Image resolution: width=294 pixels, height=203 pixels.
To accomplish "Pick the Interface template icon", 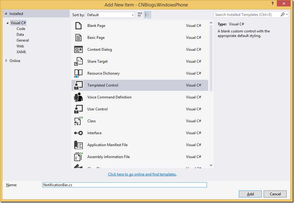I will click(78, 133).
